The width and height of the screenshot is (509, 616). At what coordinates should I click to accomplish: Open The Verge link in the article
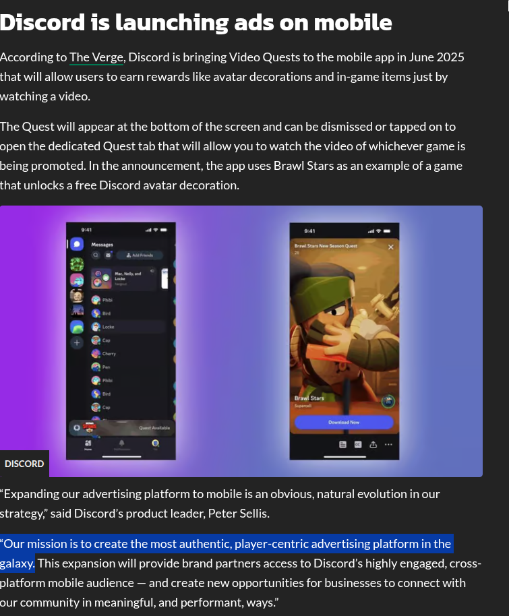click(x=96, y=57)
